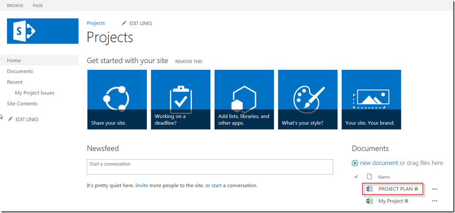Image resolution: width=455 pixels, height=213 pixels.
Task: Click the Start a conversation text box
Action: point(209,167)
